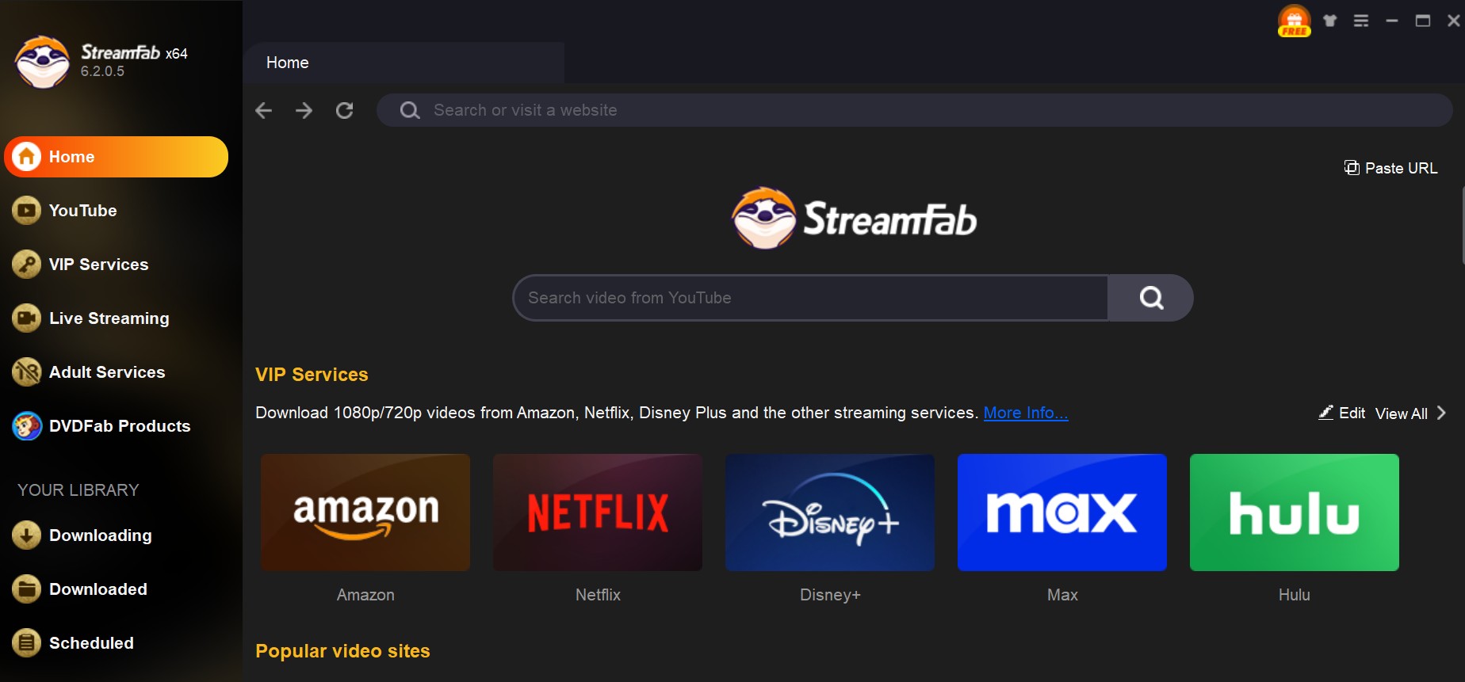
Task: Open the Hulu service tile
Action: [x=1295, y=512]
